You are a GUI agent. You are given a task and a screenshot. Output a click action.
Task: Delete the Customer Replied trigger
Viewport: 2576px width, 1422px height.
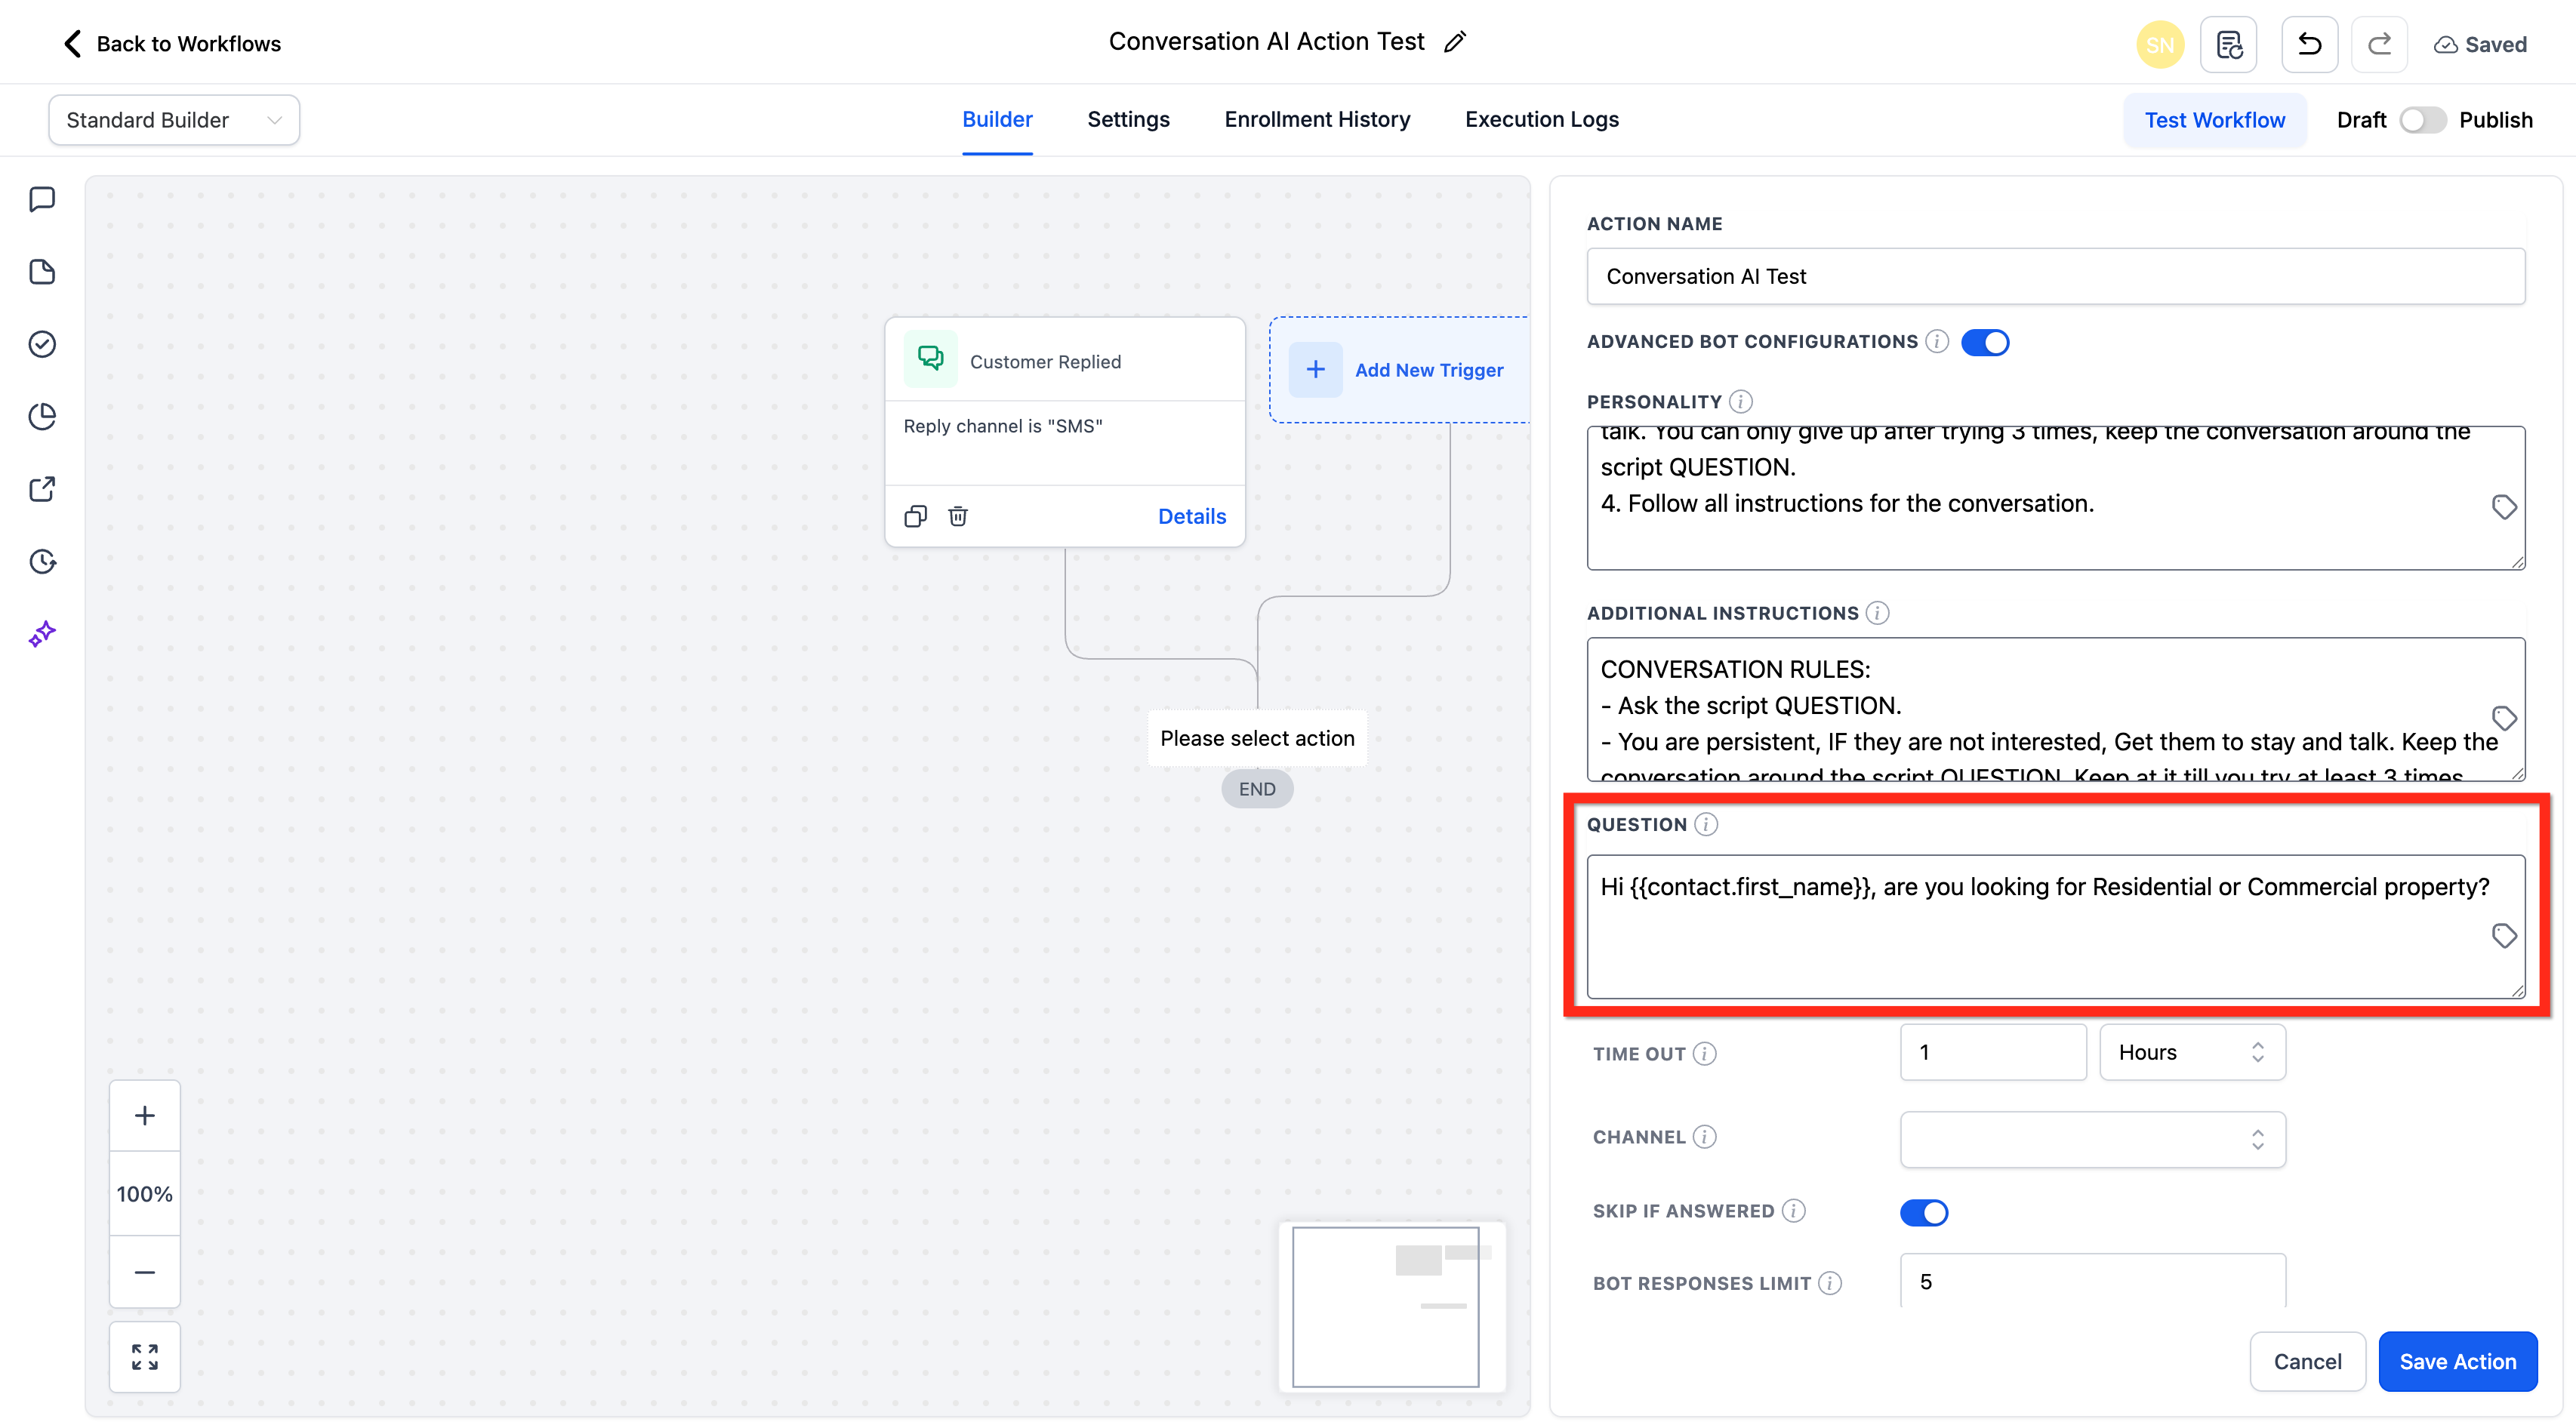point(958,516)
